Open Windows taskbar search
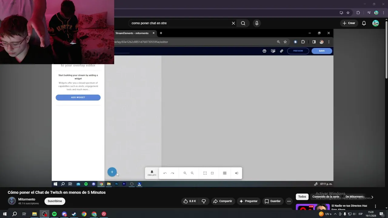Screen dimensions: 388x218 coord(14,214)
